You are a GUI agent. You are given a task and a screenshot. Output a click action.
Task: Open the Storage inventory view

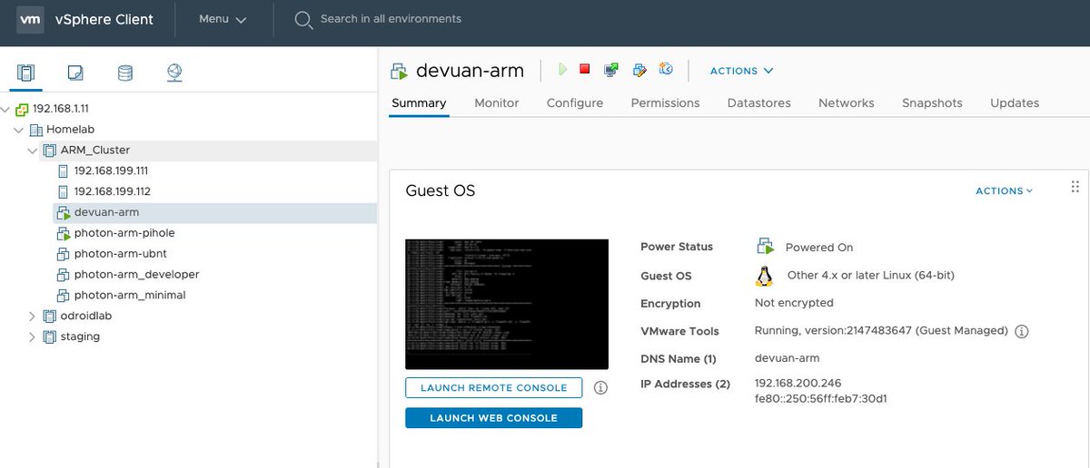tap(124, 73)
